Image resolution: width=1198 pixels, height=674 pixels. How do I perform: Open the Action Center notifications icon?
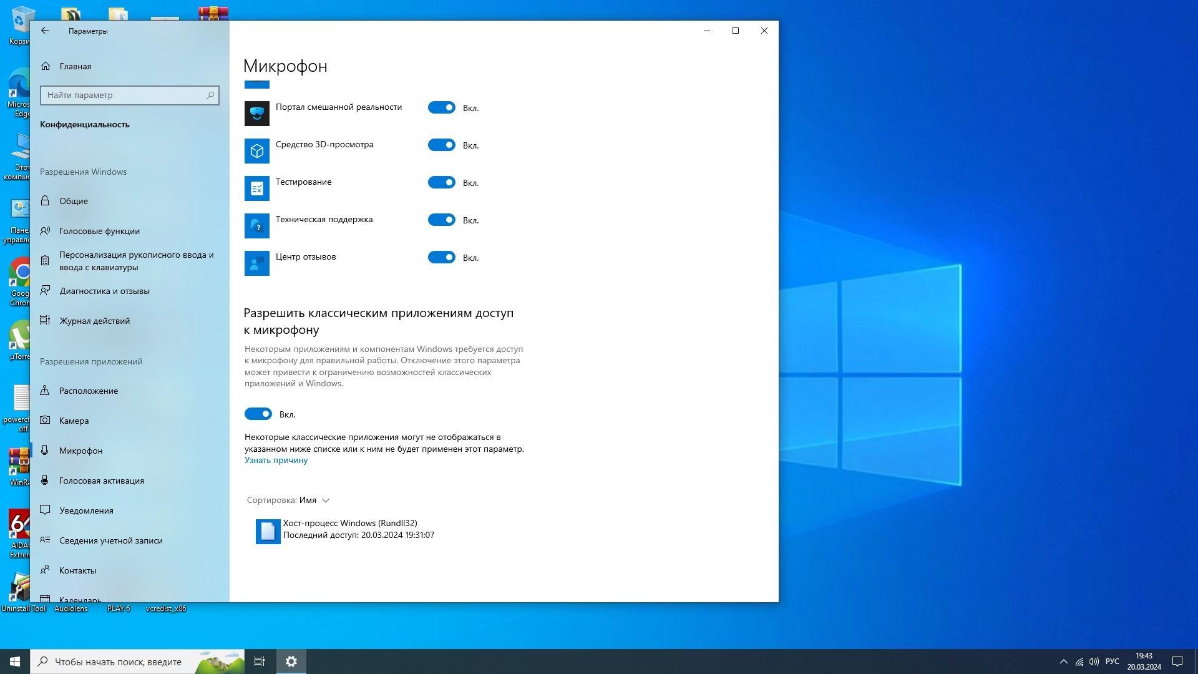1177,662
